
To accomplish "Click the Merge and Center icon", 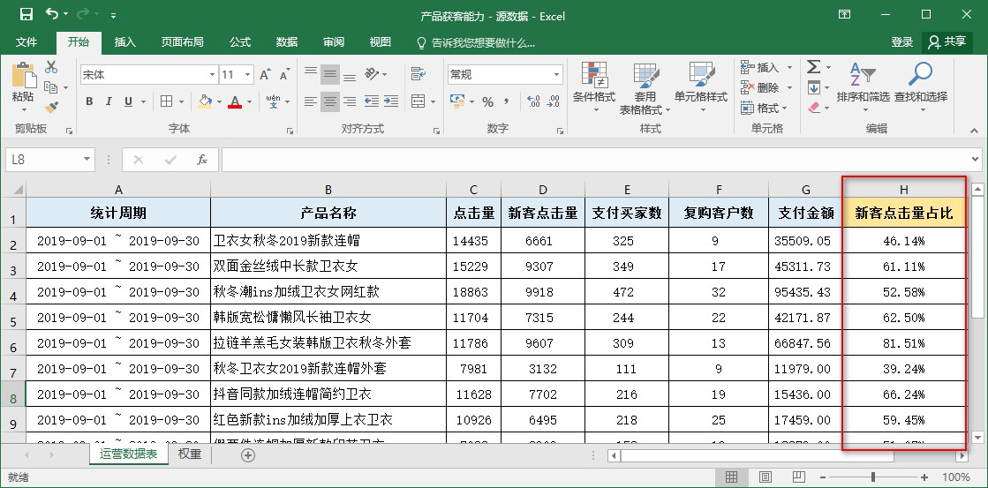I will [x=419, y=101].
